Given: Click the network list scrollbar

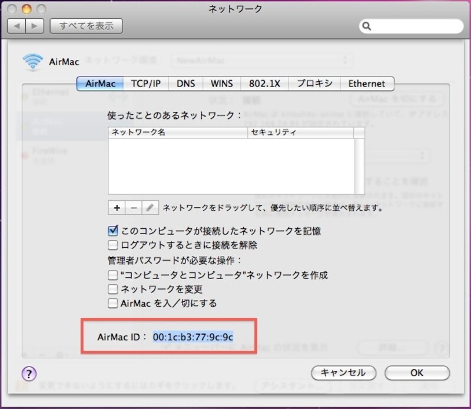Looking at the screenshot, I should (359, 166).
